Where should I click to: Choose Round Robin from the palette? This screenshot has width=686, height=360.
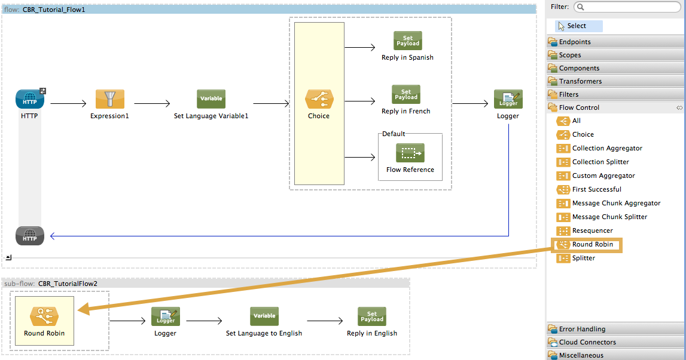tap(592, 244)
